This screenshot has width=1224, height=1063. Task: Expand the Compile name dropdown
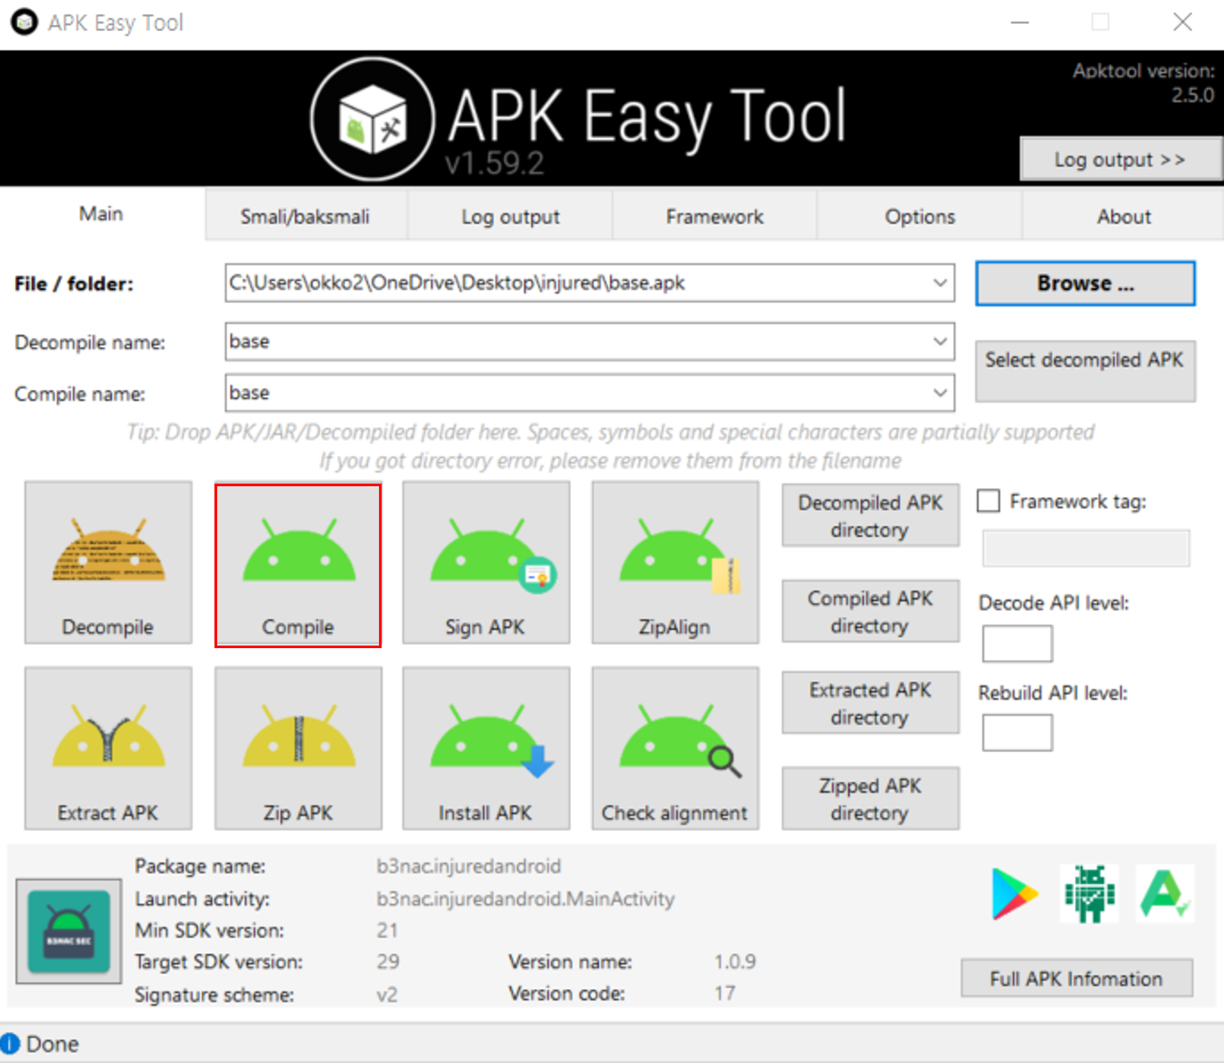(x=940, y=393)
